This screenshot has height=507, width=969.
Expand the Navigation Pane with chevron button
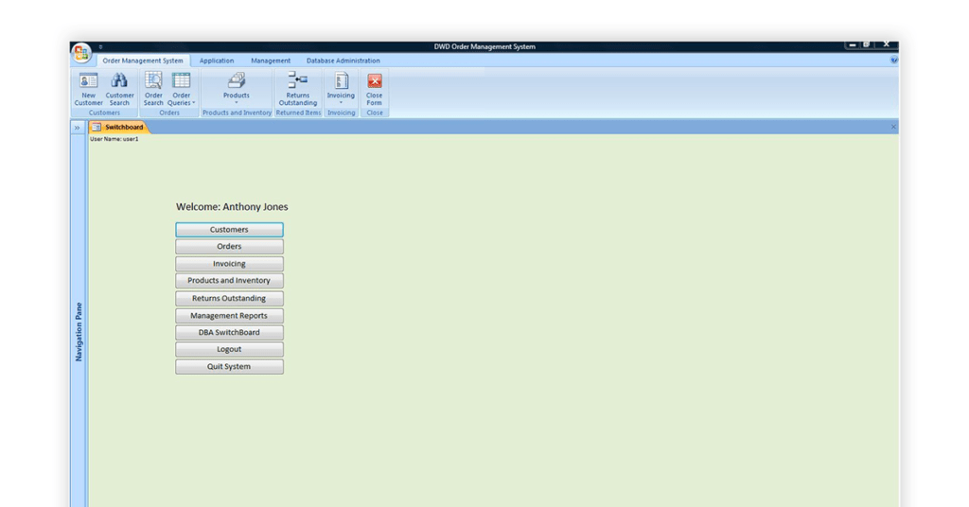point(78,127)
